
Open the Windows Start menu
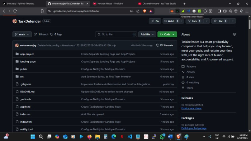33,137
